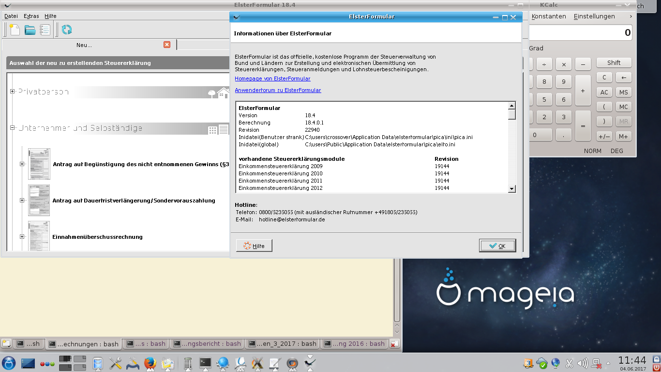The width and height of the screenshot is (661, 372).
Task: Select the Einnahmenüberschussrechnung form thumbnail
Action: (x=39, y=236)
